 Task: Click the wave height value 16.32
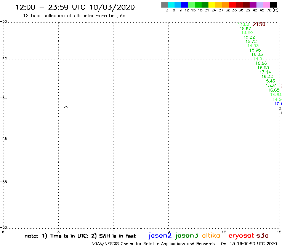pos(267,76)
